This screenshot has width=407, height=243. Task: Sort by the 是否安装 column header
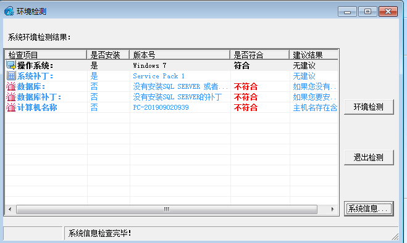[x=108, y=55]
